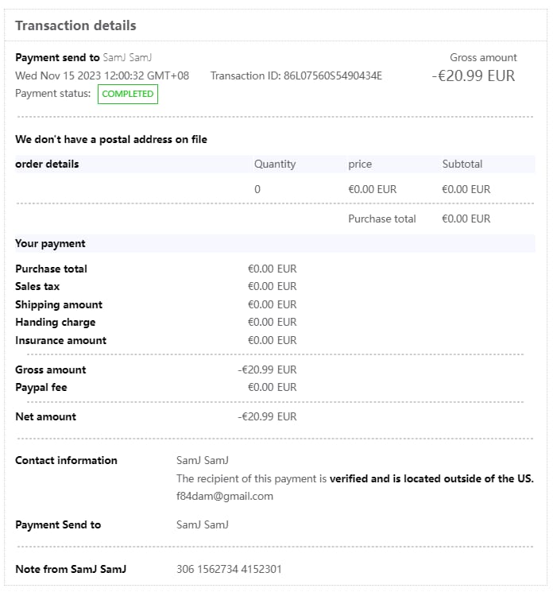Image resolution: width=553 pixels, height=592 pixels.
Task: Select the Shipping amount label
Action: [x=59, y=304]
